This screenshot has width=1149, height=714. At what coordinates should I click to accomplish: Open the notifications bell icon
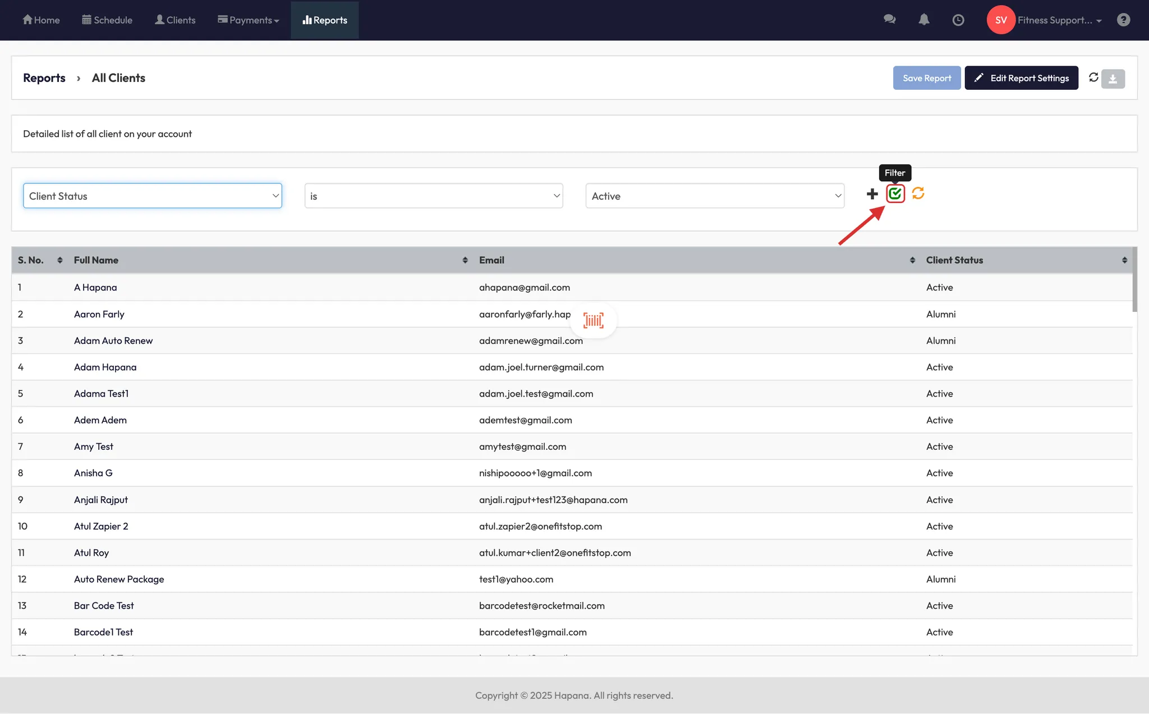(923, 20)
